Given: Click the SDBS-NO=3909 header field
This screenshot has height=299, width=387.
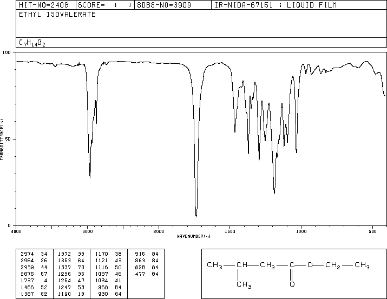Looking at the screenshot, I should tap(173, 5).
